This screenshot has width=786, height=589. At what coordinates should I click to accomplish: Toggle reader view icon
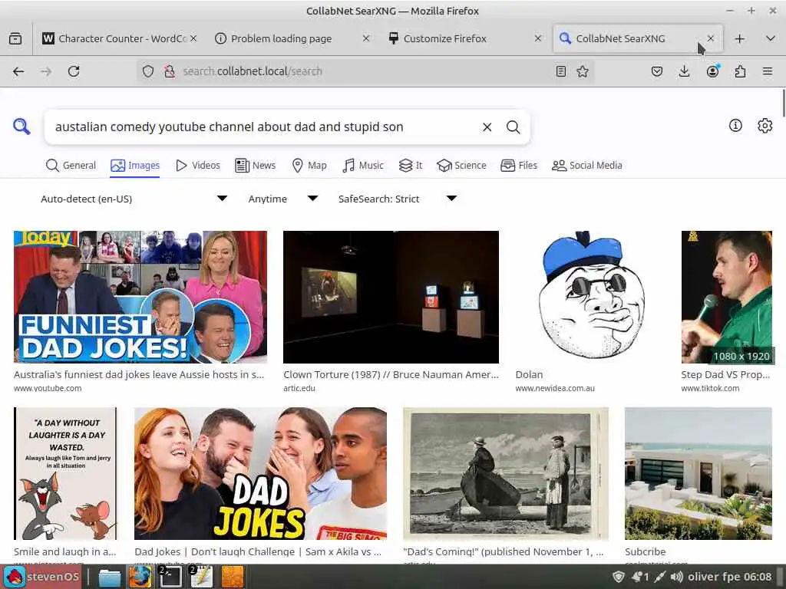point(561,71)
